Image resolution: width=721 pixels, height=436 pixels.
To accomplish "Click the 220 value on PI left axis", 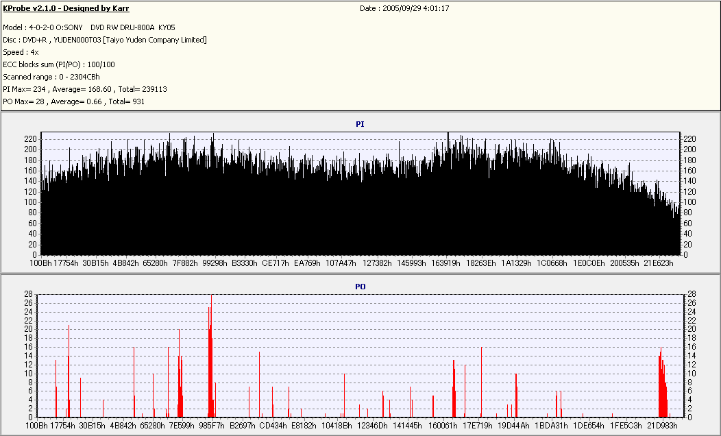I will coord(30,139).
